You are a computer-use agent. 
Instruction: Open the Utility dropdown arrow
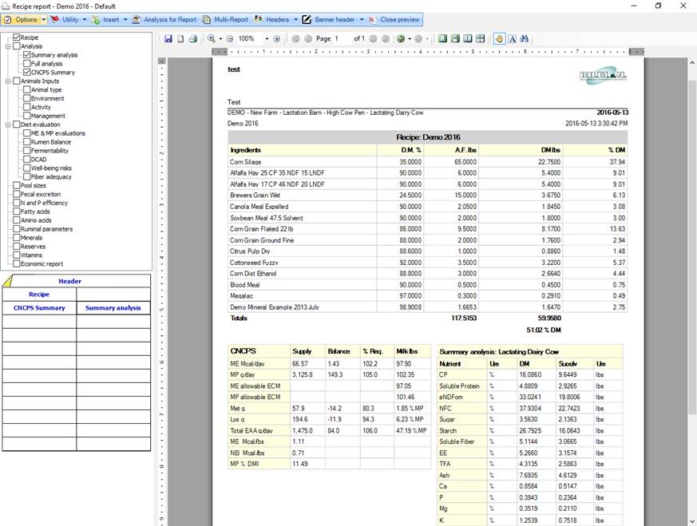pyautogui.click(x=85, y=19)
